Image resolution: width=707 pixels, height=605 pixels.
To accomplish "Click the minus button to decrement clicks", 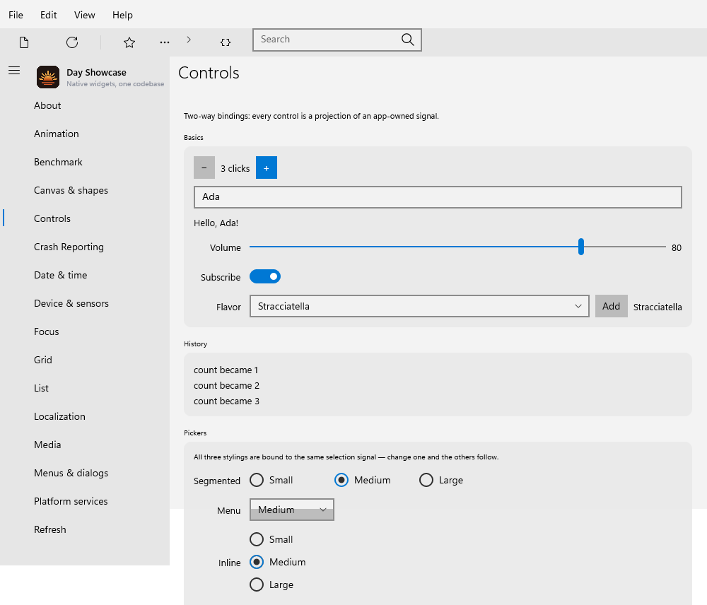I will (204, 168).
